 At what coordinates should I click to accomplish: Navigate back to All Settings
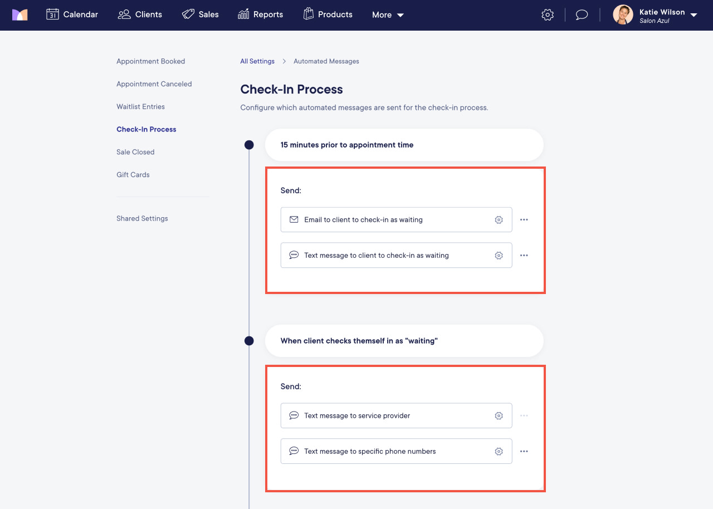[257, 61]
